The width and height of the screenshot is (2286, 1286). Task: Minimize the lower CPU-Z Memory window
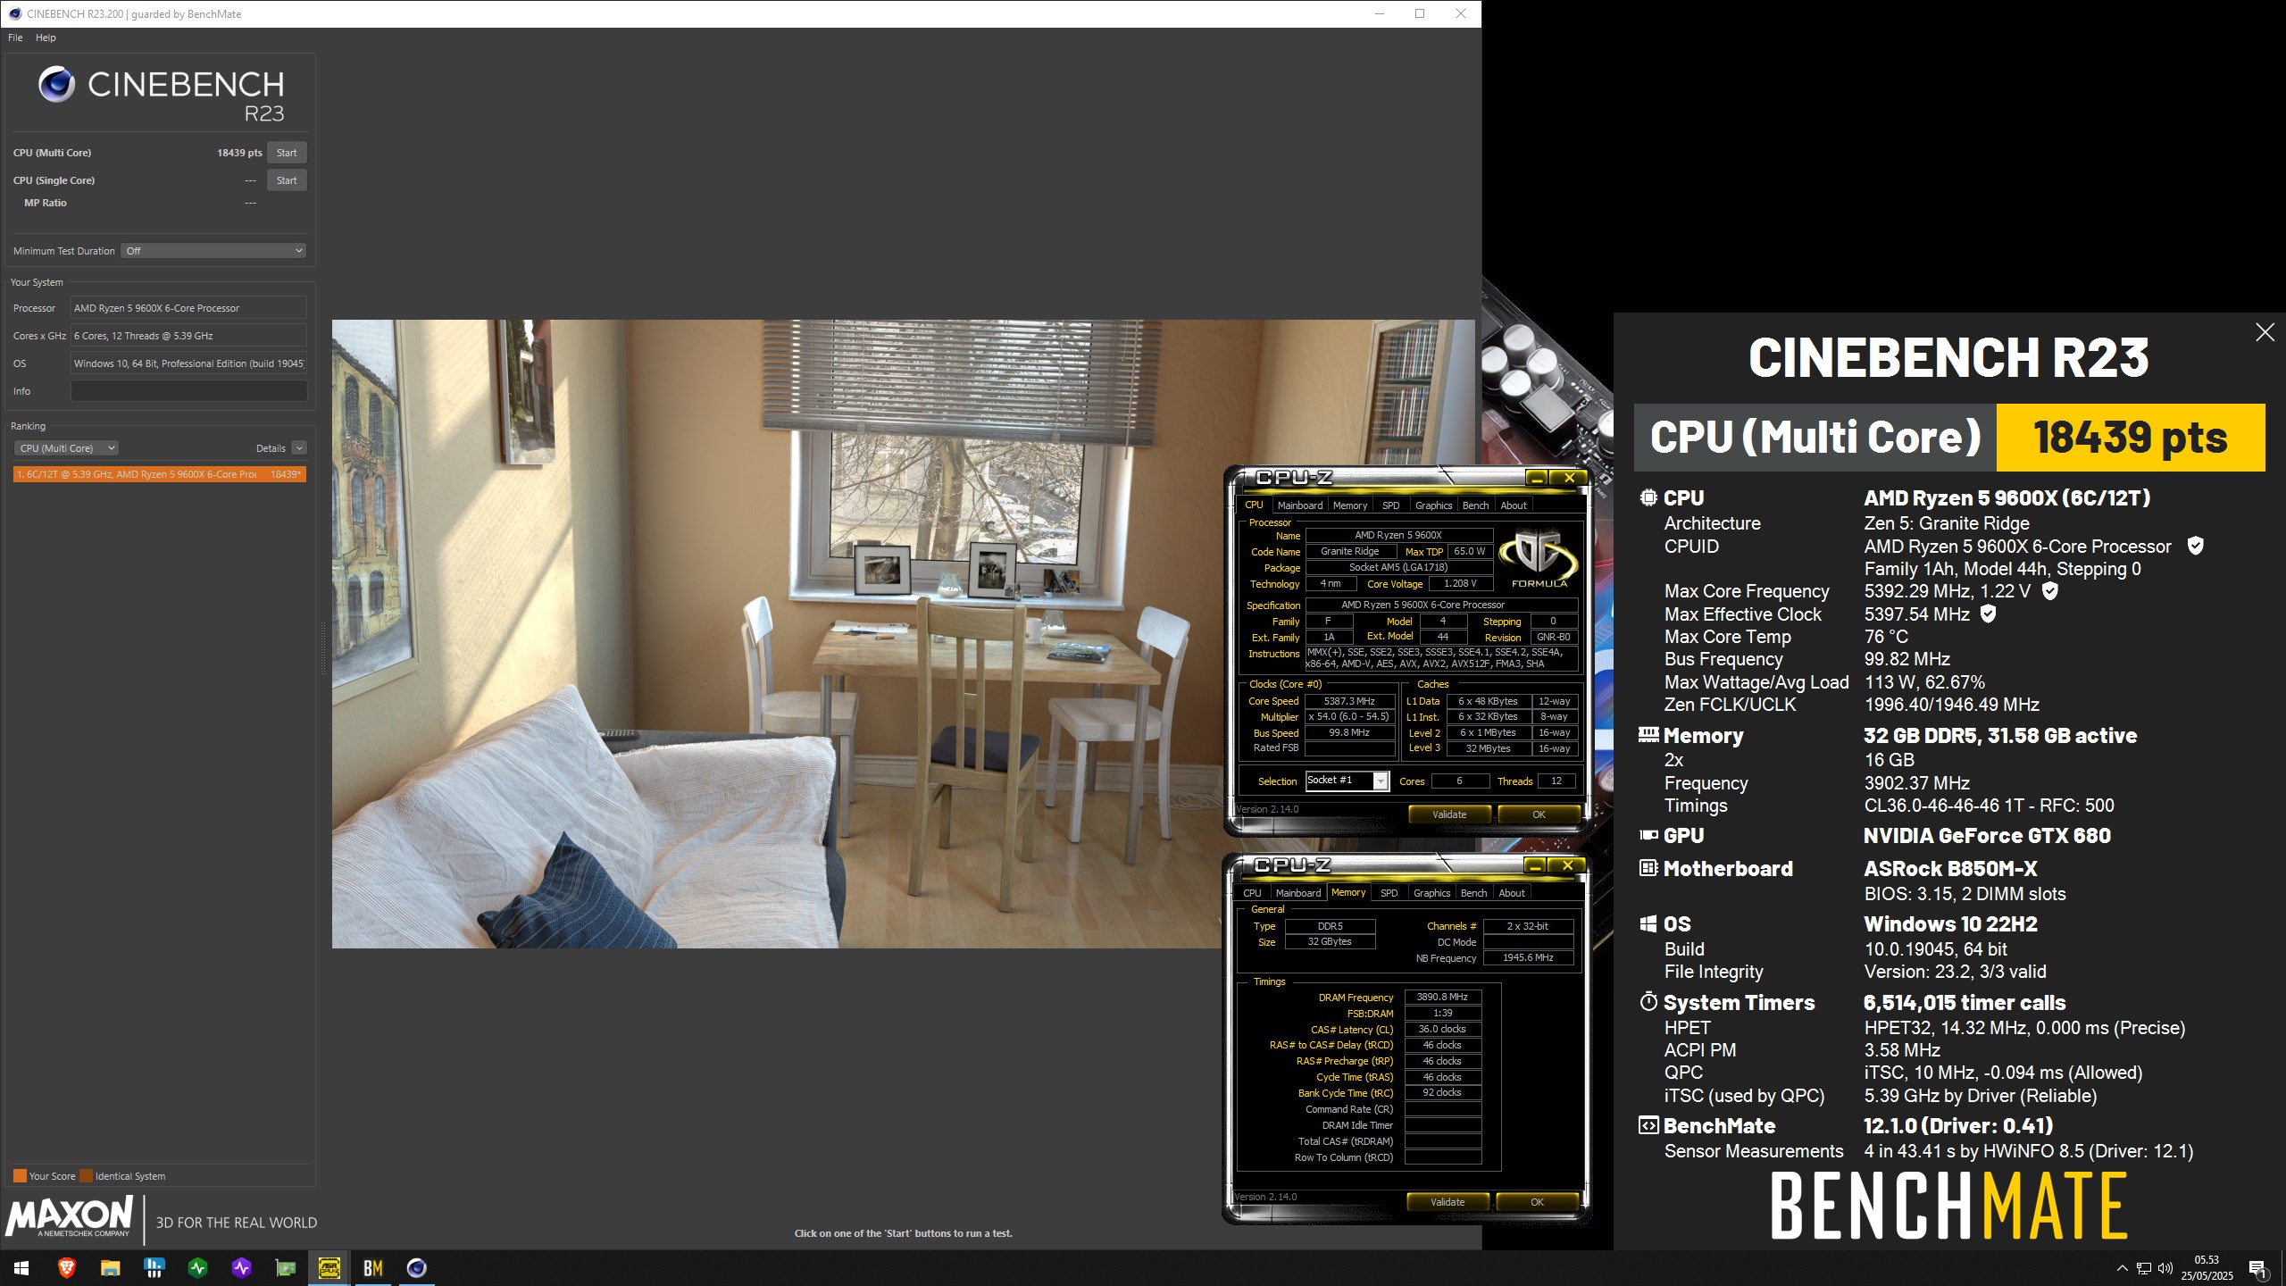coord(1534,865)
